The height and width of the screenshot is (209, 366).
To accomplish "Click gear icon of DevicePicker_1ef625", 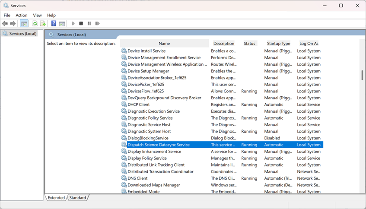I will coord(124,84).
